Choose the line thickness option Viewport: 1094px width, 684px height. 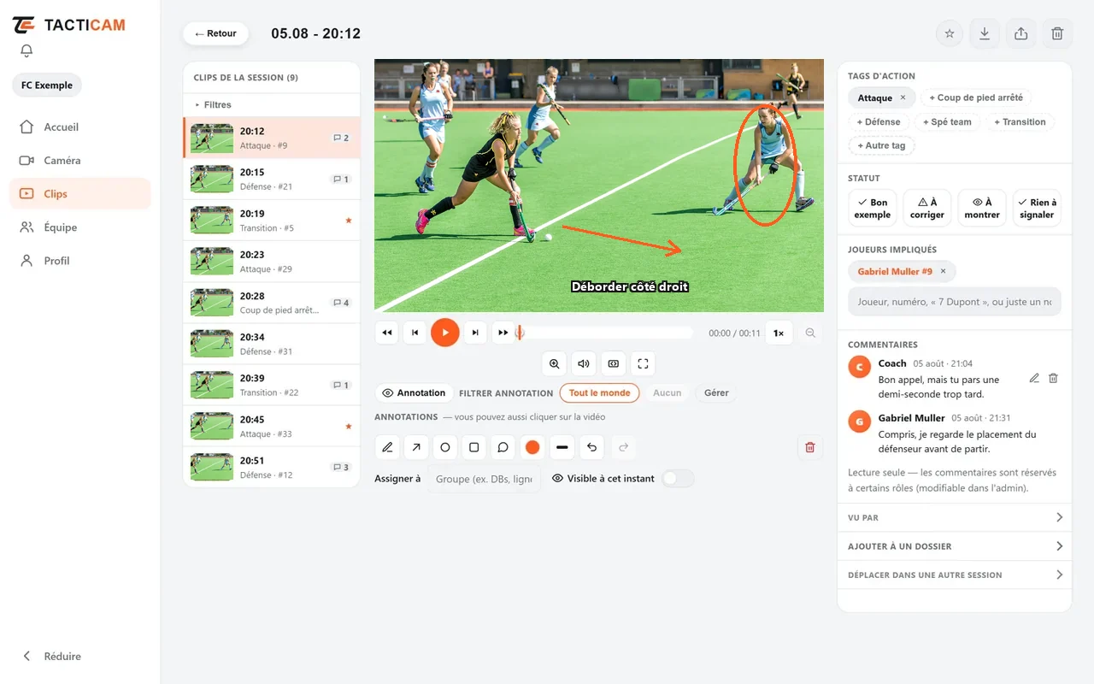pyautogui.click(x=562, y=447)
